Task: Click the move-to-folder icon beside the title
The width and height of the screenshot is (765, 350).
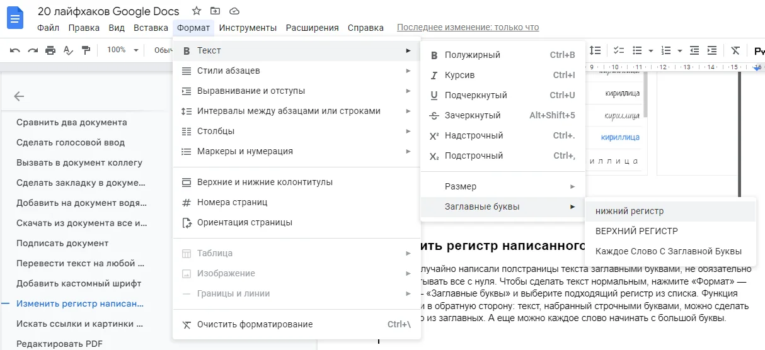Action: pos(216,11)
